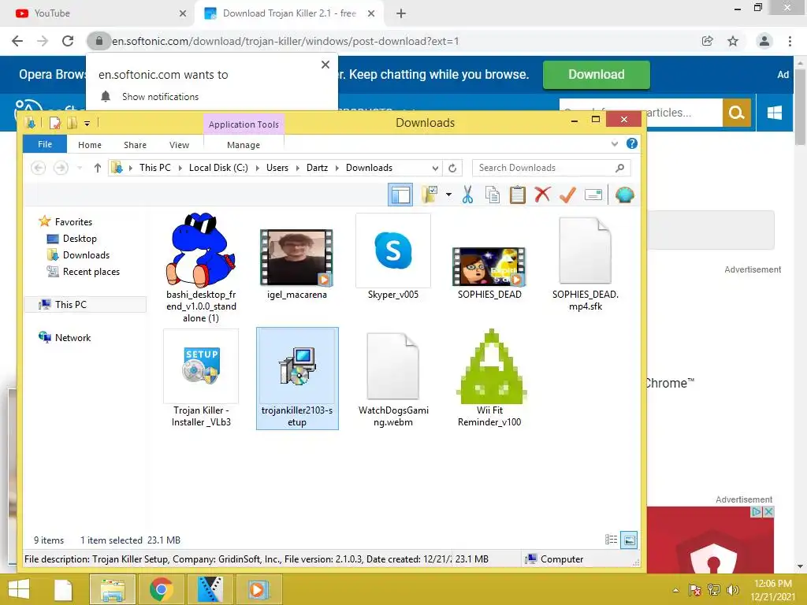Click the orange checkmark icon in Explorer toolbar
The image size is (807, 605).
coord(567,195)
